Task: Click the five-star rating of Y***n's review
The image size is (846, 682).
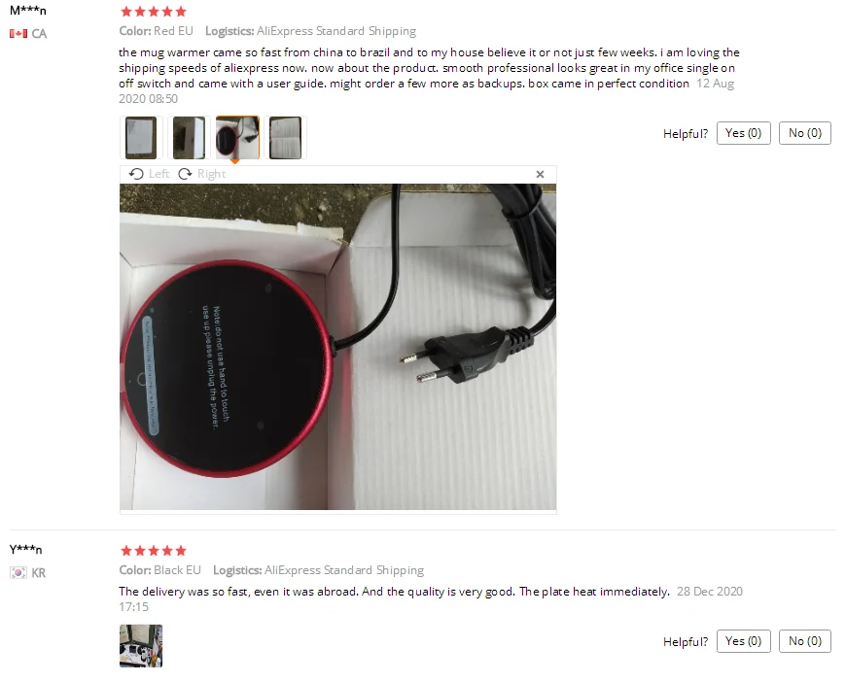Action: pos(154,551)
